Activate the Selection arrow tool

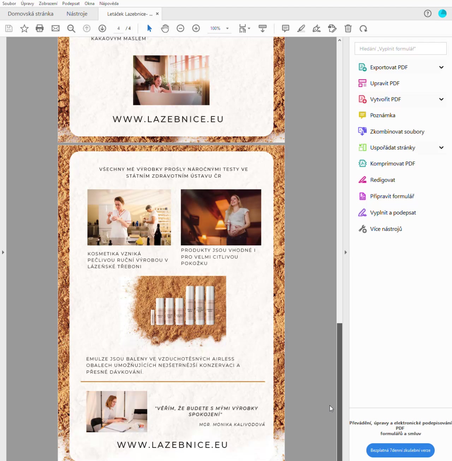pyautogui.click(x=149, y=29)
